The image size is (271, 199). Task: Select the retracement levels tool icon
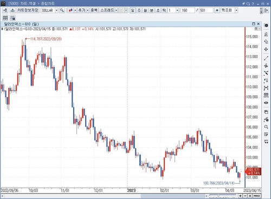pos(266,81)
